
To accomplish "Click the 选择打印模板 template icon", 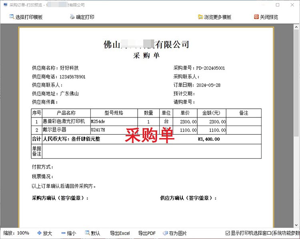I will coord(12,17).
